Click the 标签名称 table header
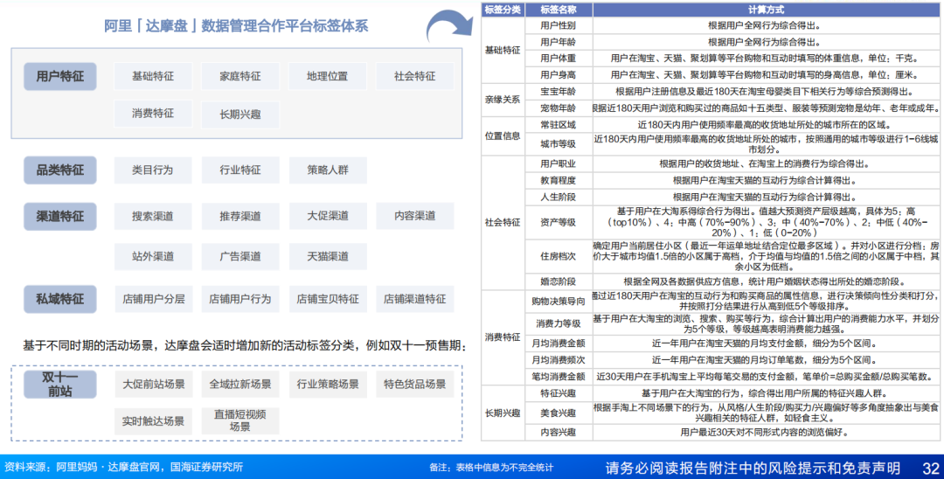This screenshot has width=944, height=479. [x=558, y=10]
